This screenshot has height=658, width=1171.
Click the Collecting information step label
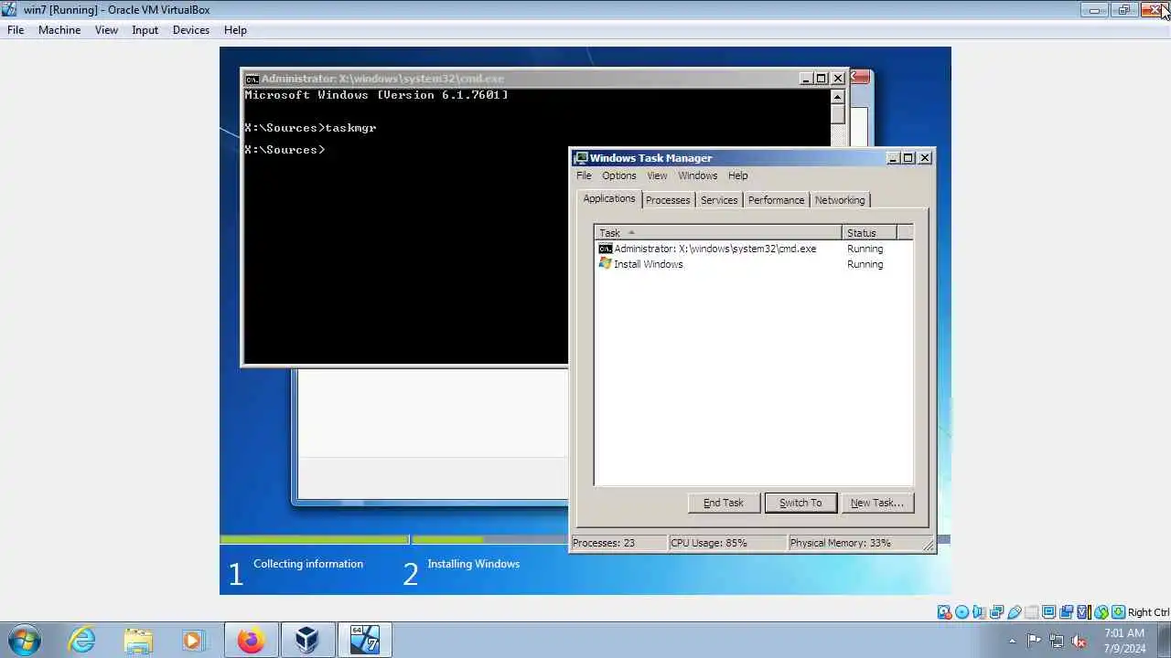pos(308,564)
